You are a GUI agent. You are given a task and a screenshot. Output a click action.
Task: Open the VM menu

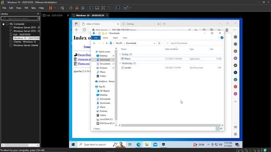point(26,8)
